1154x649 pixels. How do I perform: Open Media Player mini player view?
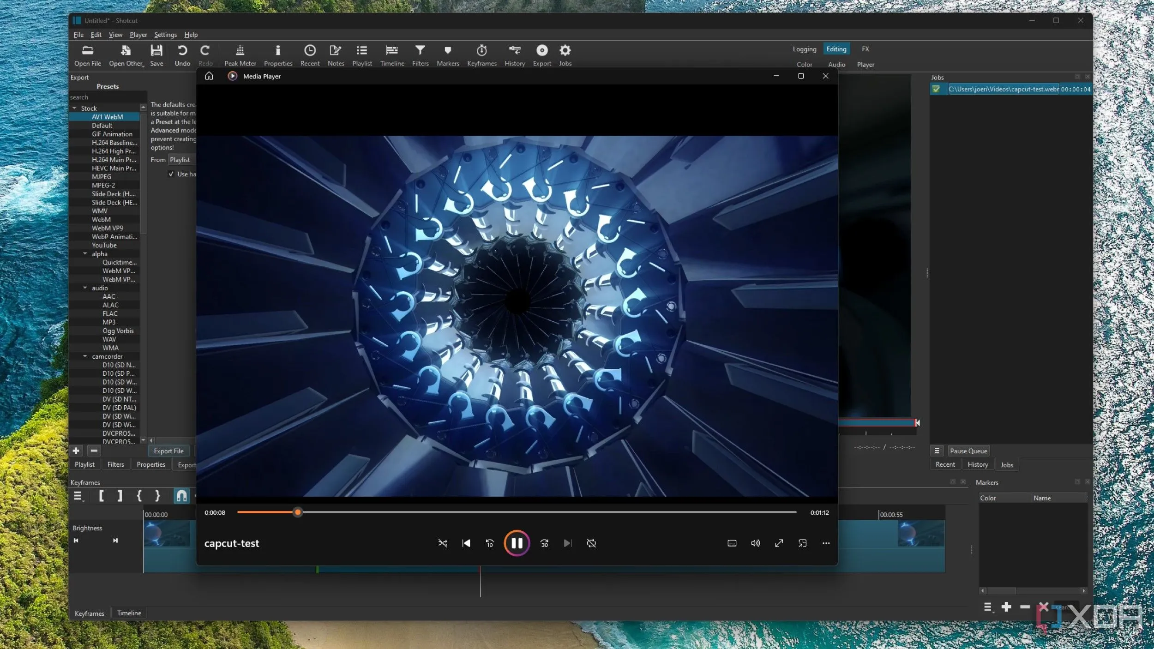tap(803, 543)
